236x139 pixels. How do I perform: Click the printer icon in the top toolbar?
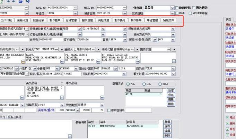[x=21, y=1]
